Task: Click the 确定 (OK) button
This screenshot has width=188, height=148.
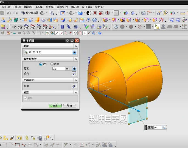Action: (x=55, y=106)
